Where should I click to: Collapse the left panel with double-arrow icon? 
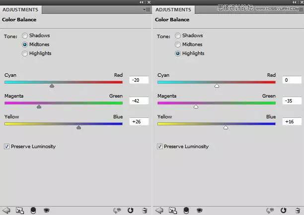[x=142, y=2]
